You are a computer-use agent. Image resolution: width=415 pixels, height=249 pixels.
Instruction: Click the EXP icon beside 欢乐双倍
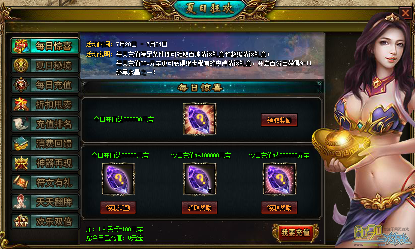point(21,221)
